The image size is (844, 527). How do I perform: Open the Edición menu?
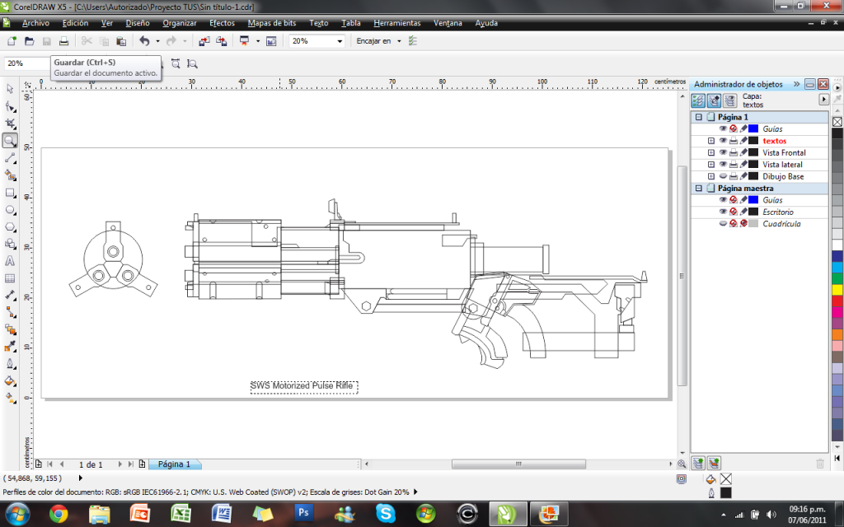[75, 23]
